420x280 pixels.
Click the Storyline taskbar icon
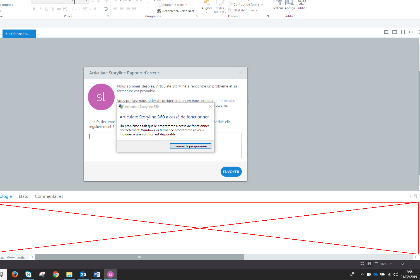110,274
